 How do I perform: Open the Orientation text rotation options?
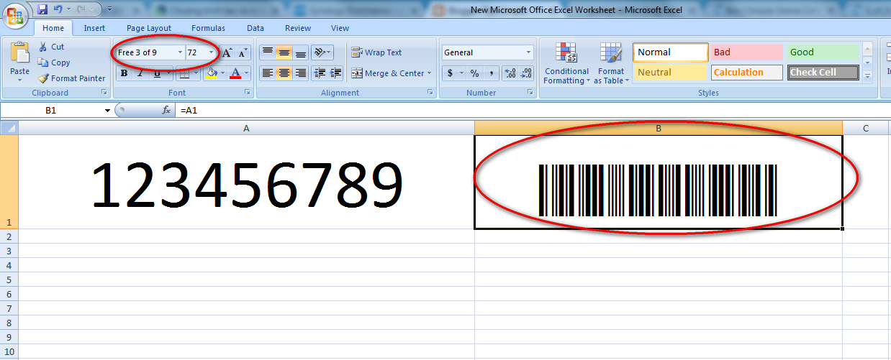pos(322,52)
